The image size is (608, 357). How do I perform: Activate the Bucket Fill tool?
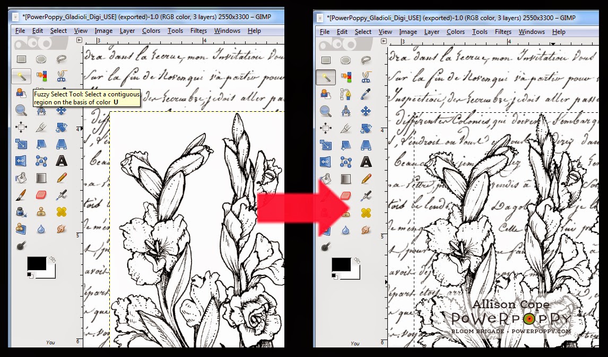coord(21,178)
